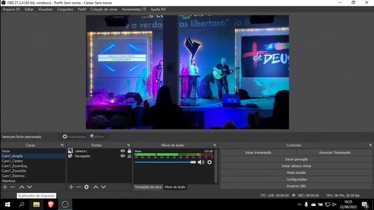Move scene up with the Cenas up arrow

[22, 187]
